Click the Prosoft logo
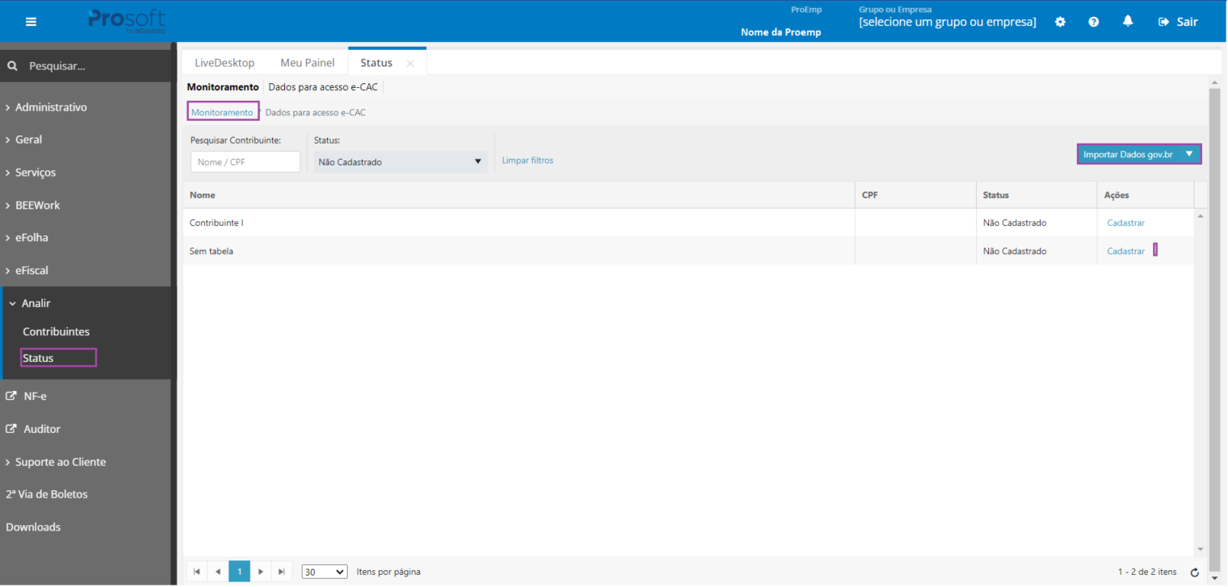1228x587 pixels. click(x=127, y=21)
